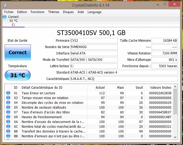Click the scroll up arrow in SMART list
Image resolution: width=183 pixels, height=145 pixels.
[x=175, y=87]
